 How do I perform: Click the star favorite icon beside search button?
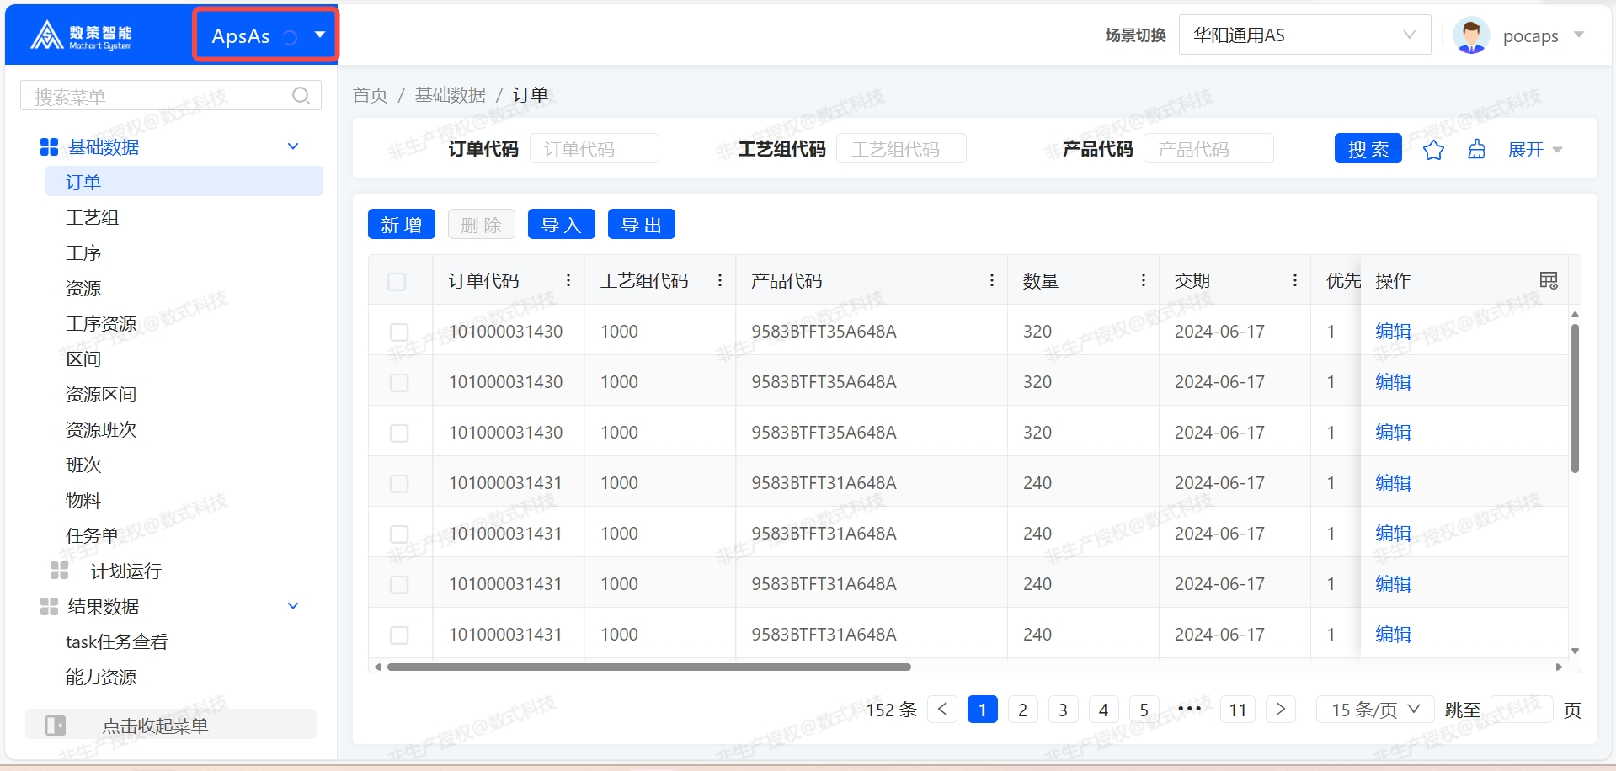(x=1433, y=150)
